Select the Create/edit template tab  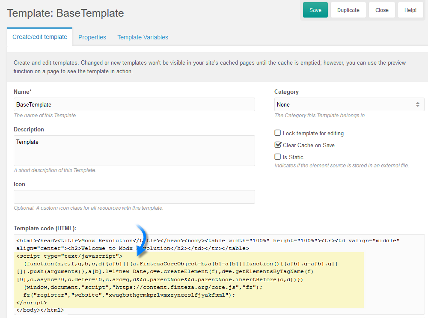(40, 37)
